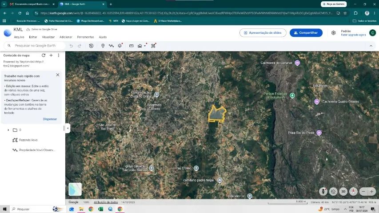Collapse the toolbar with the top-right chevron
This screenshot has width=379, height=213.
[x=371, y=46]
